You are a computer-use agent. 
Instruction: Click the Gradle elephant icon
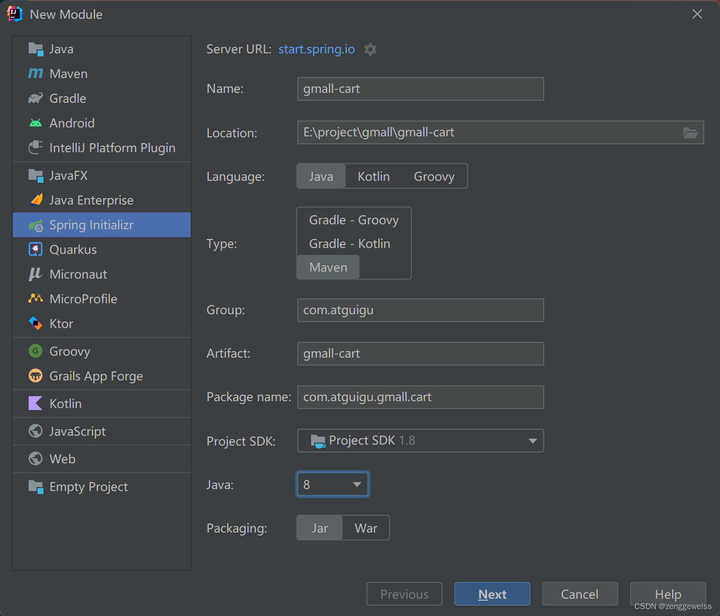point(36,98)
